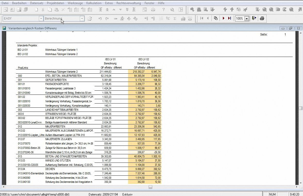The image size is (303, 196).
Task: Click the sigma sum icon
Action: coord(175,19)
